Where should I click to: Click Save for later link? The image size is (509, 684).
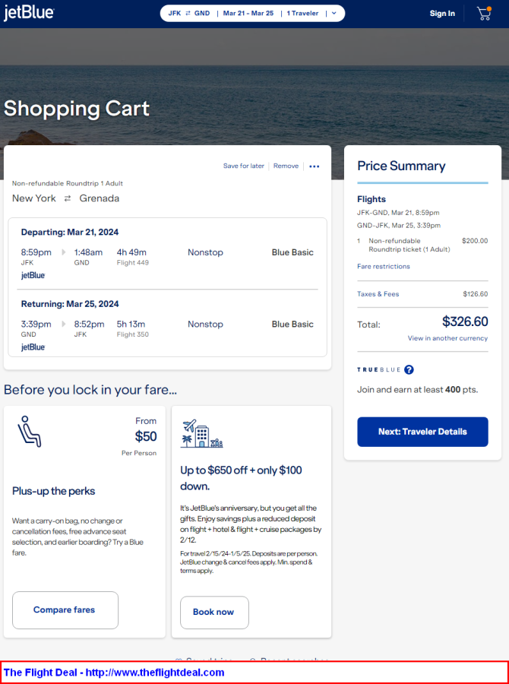[244, 166]
